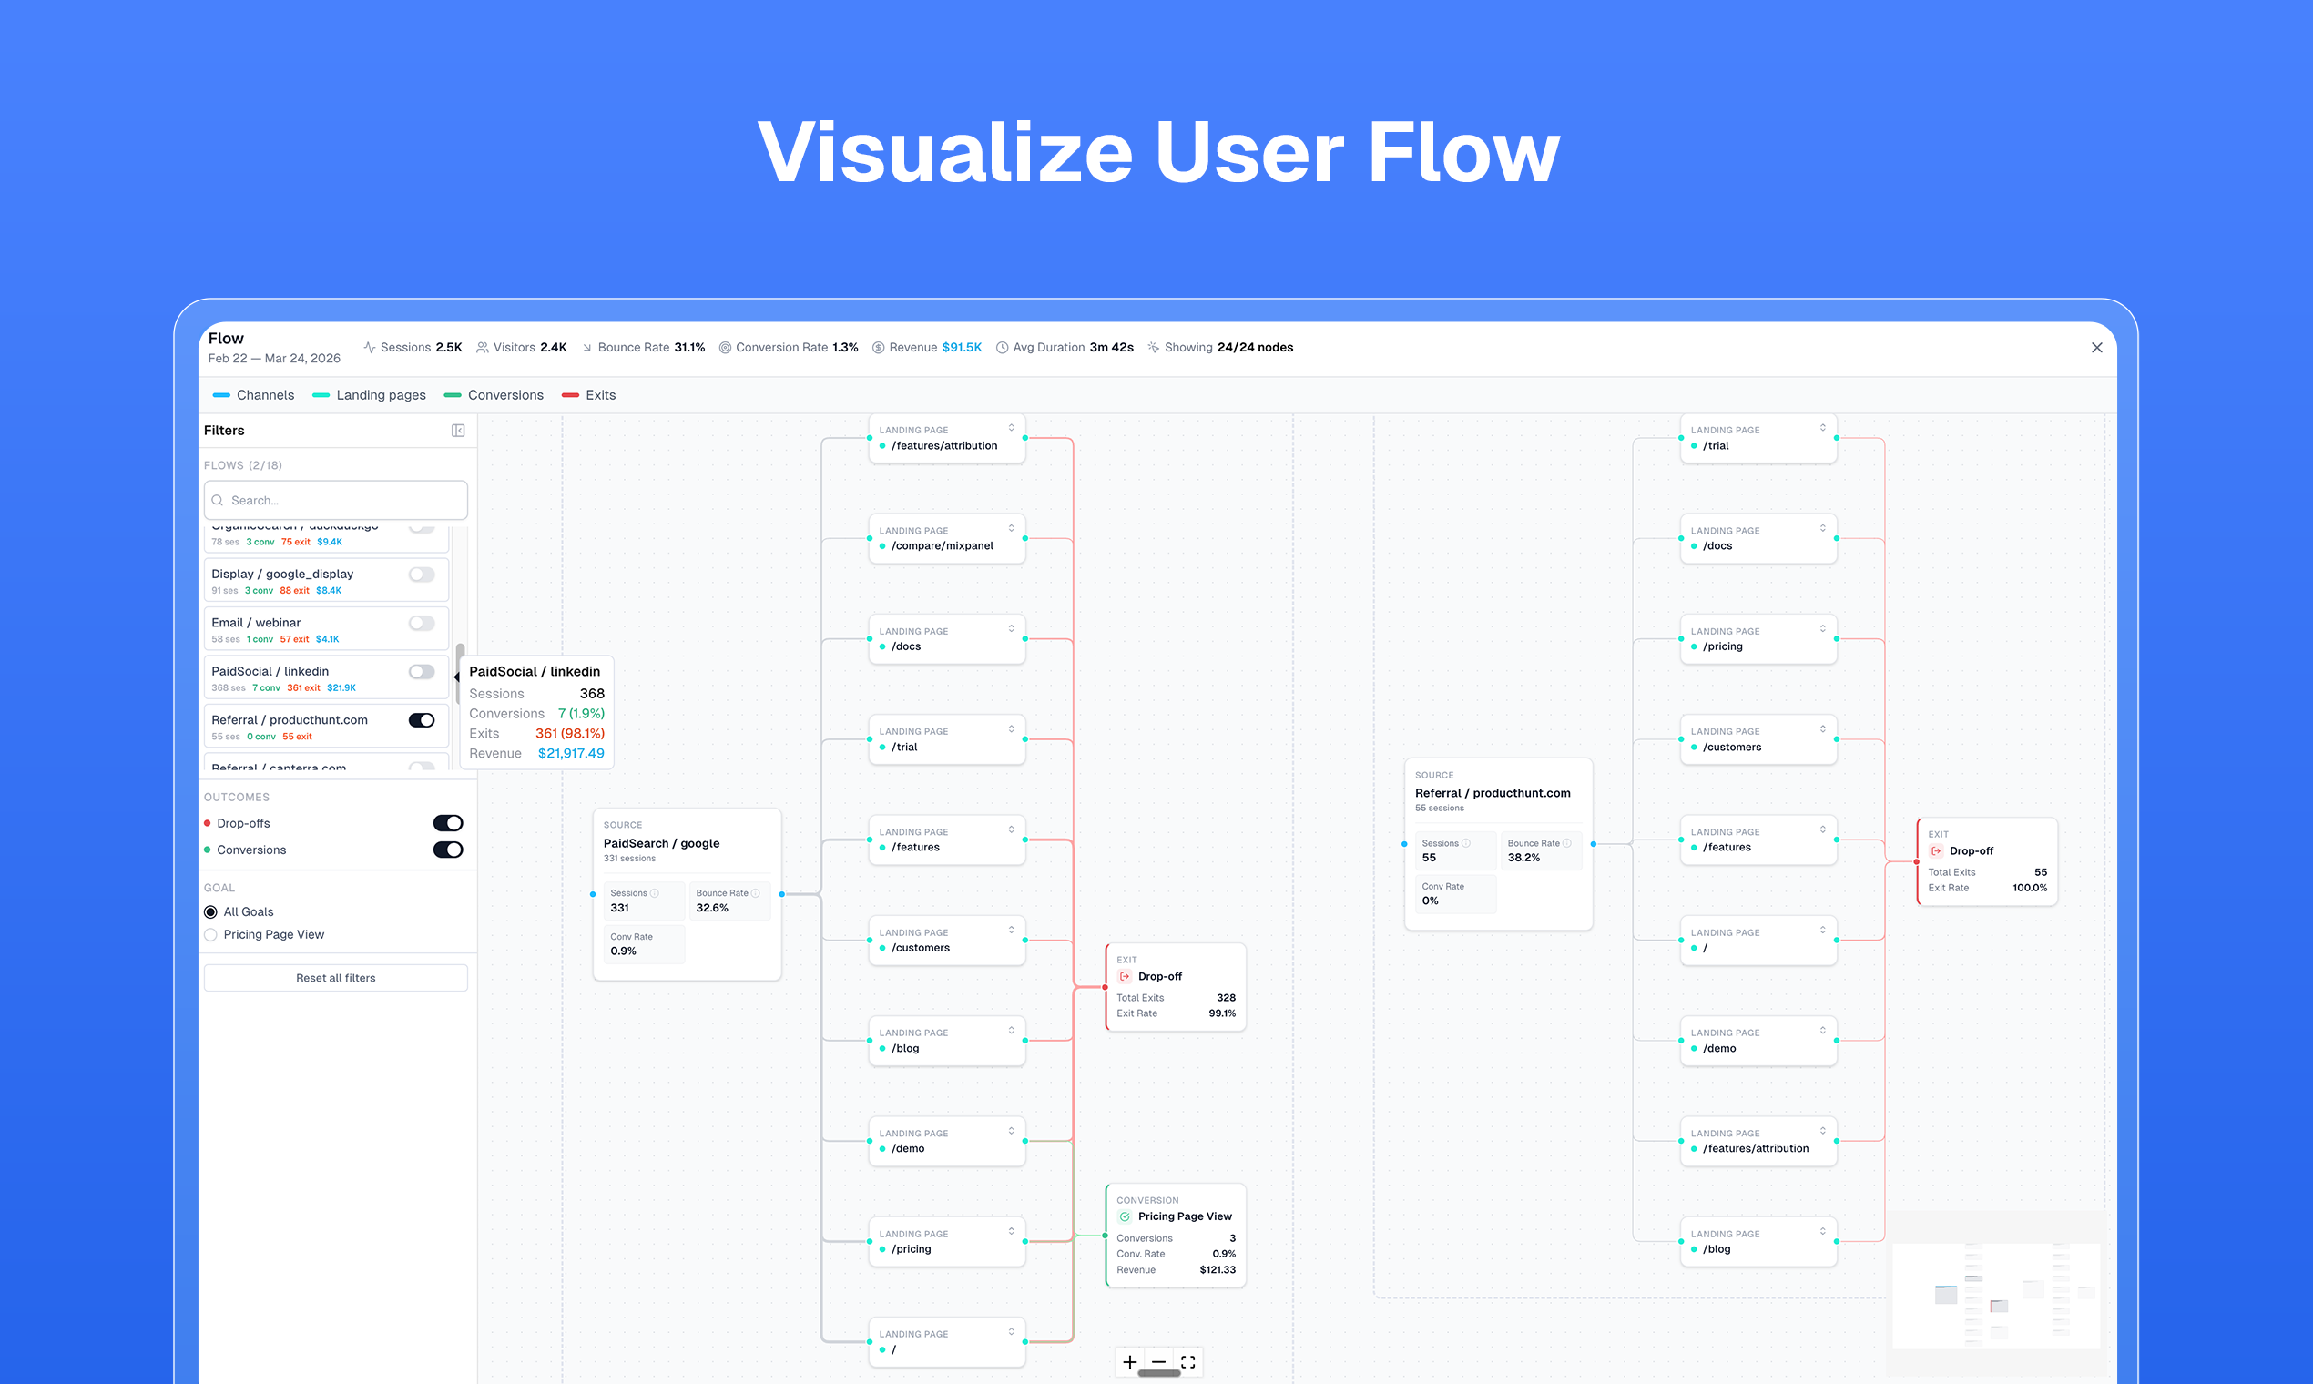The width and height of the screenshot is (2313, 1384).
Task: Disable the Referral / producthunt.com flow toggle
Action: click(422, 720)
